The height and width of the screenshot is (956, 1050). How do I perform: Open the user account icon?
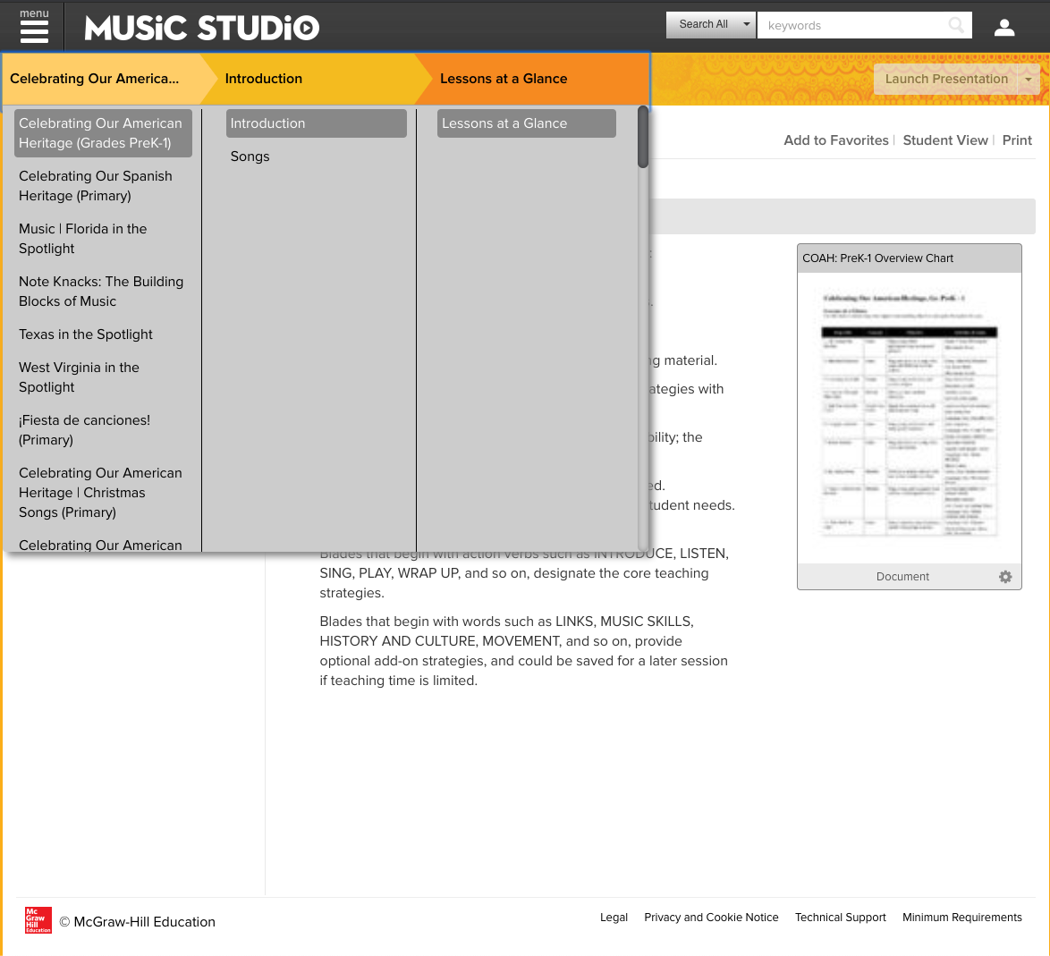[x=1003, y=28]
